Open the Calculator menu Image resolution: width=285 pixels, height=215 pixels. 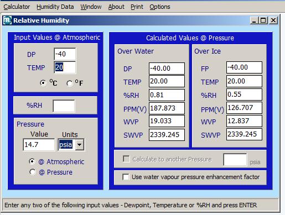pos(17,7)
